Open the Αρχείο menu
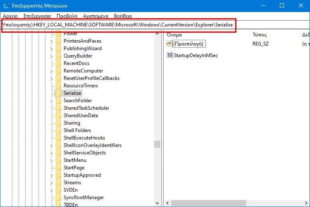The width and height of the screenshot is (310, 207). coord(10,16)
